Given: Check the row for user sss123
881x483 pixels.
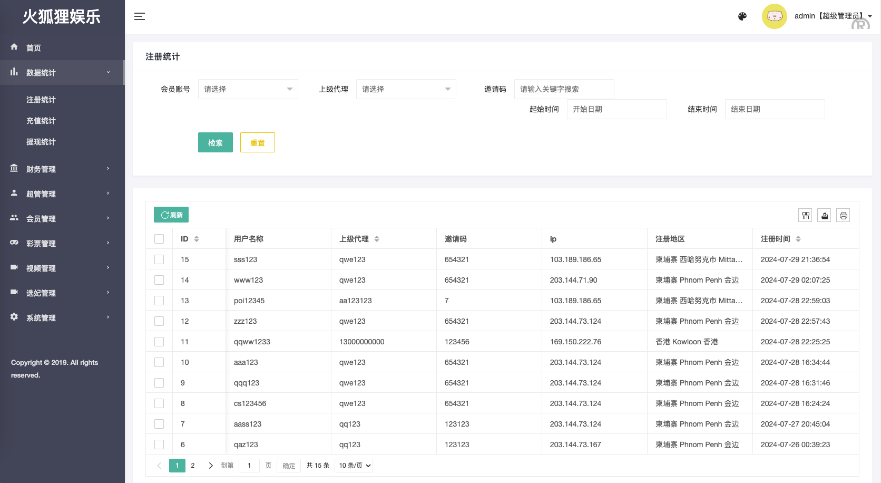Looking at the screenshot, I should tap(159, 259).
